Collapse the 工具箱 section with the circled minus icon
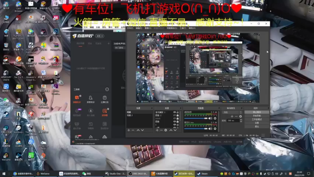The image size is (314, 177). coord(107,89)
